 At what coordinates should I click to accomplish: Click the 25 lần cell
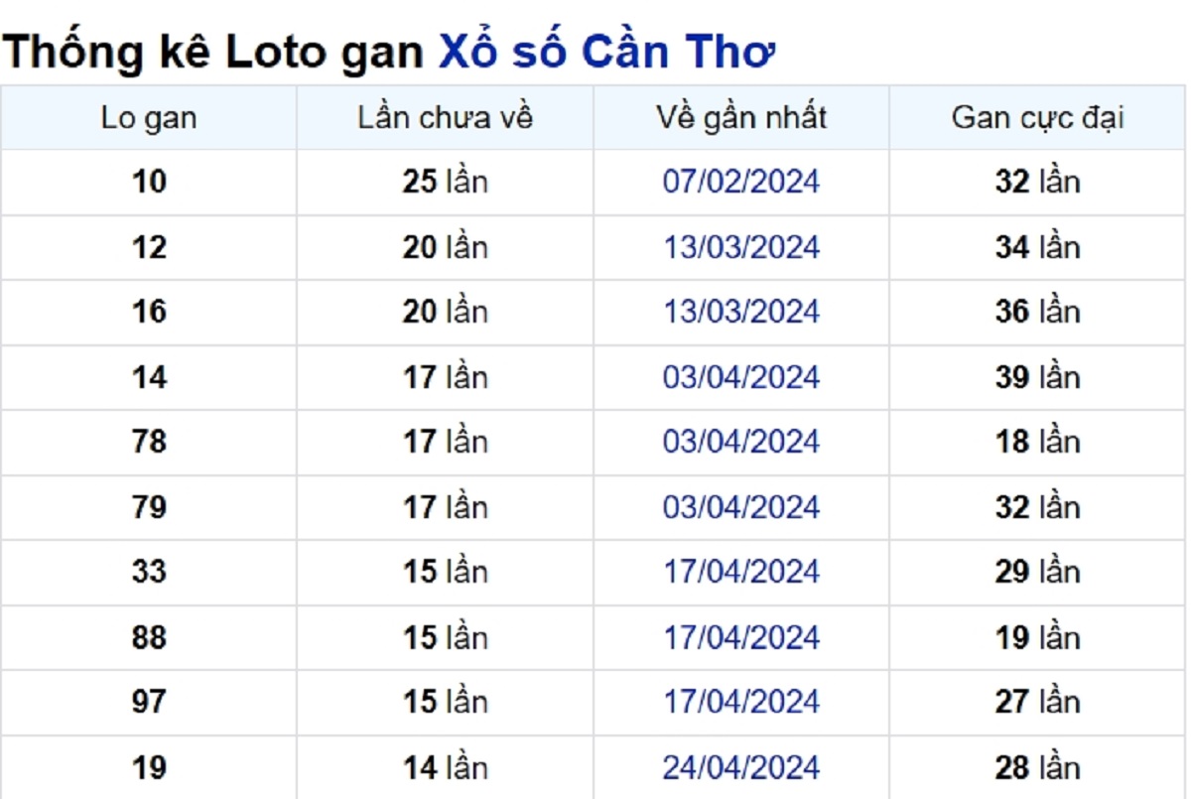pos(445,182)
